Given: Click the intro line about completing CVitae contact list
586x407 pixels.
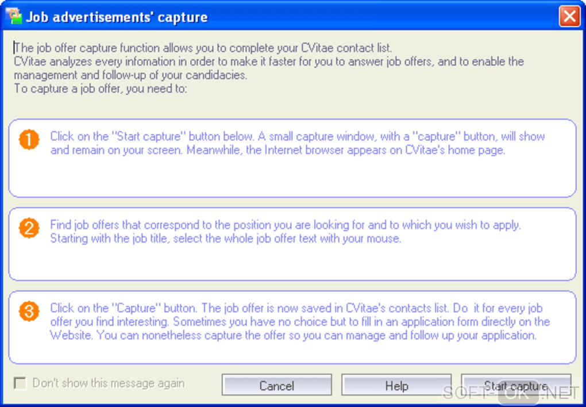Looking at the screenshot, I should point(204,48).
